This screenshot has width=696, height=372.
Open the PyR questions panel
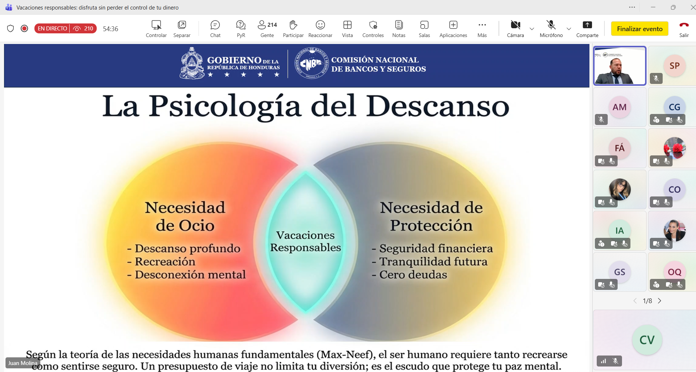pyautogui.click(x=241, y=29)
